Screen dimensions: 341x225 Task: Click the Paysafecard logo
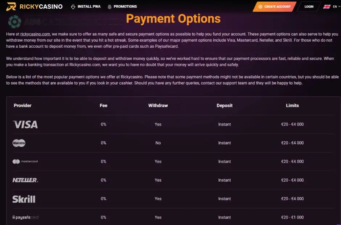(25, 217)
